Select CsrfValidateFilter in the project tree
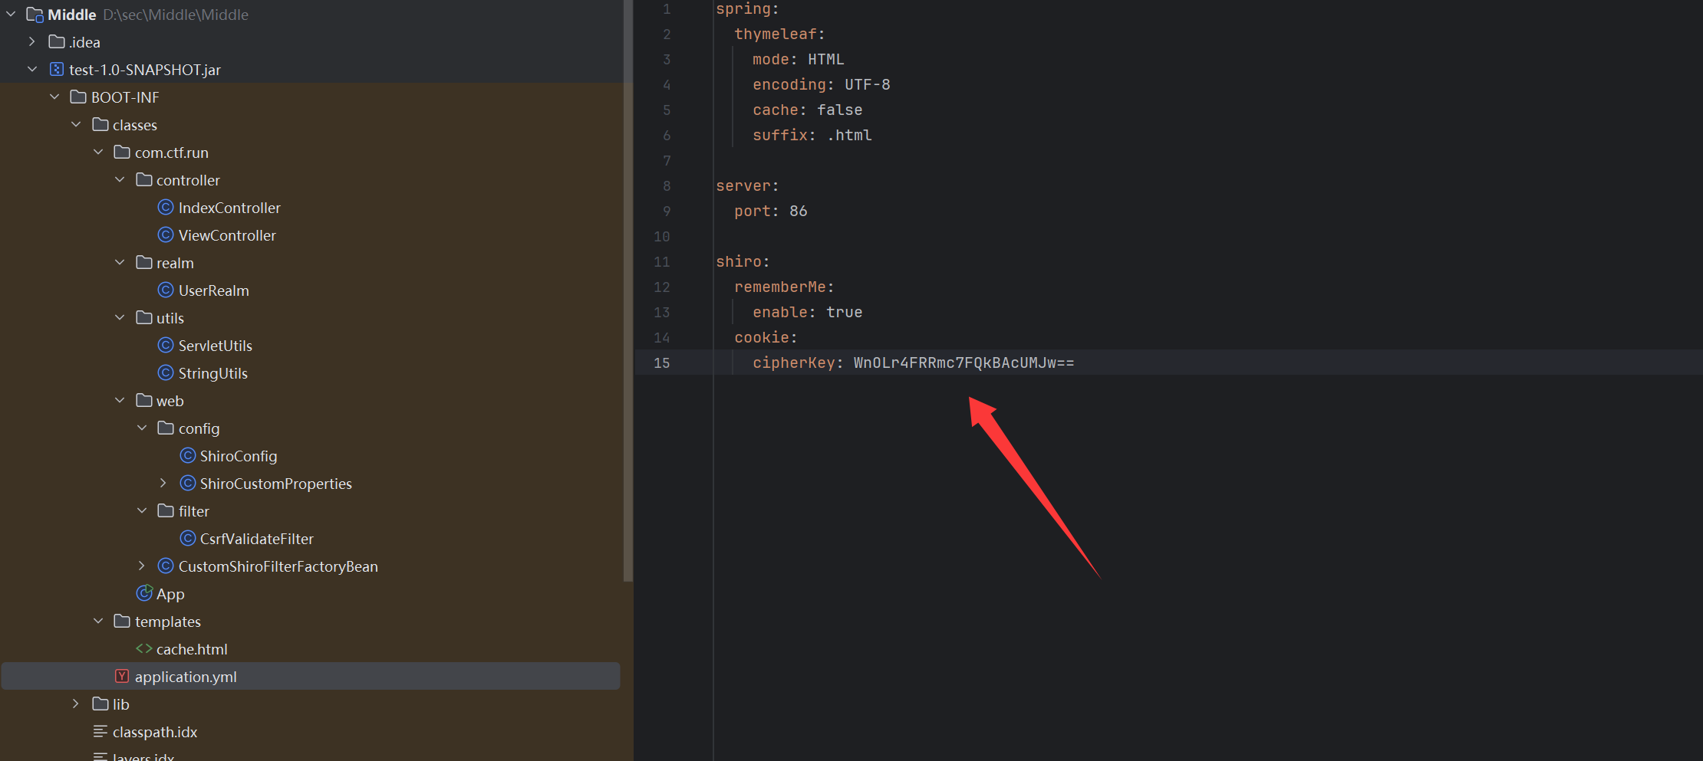Viewport: 1703px width, 761px height. tap(256, 539)
